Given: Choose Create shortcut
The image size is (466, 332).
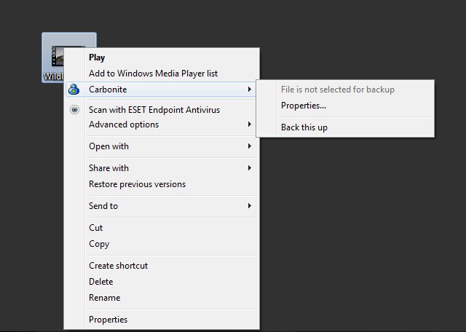Looking at the screenshot, I should coord(118,266).
